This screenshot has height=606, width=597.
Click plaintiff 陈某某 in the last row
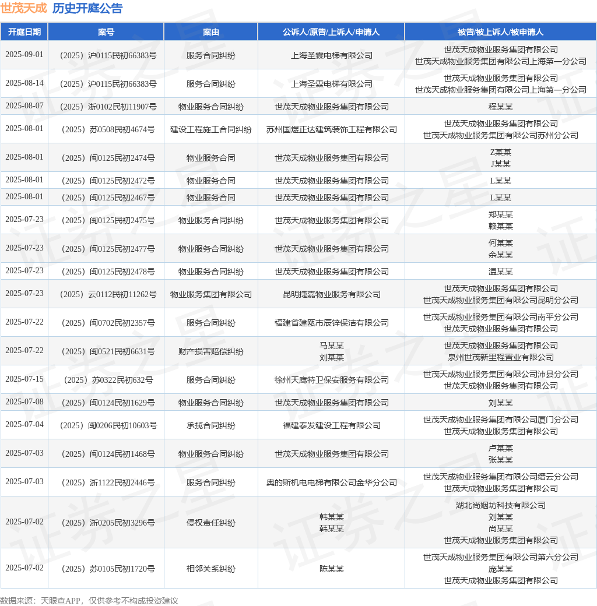[331, 569]
